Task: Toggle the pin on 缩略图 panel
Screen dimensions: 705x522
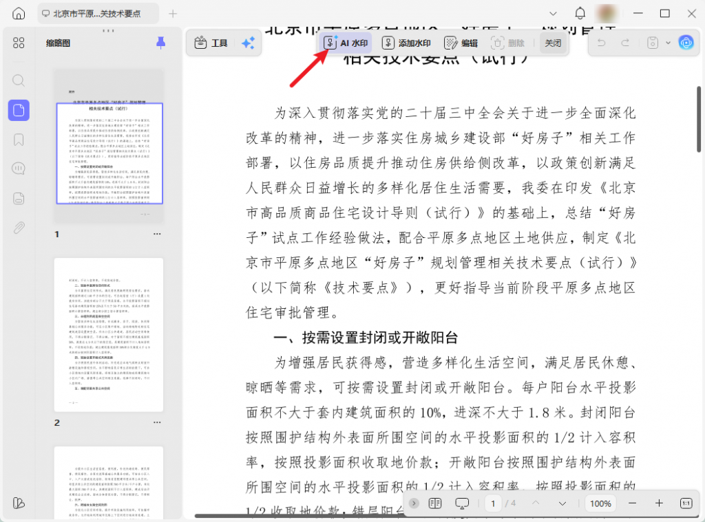Action: click(160, 43)
